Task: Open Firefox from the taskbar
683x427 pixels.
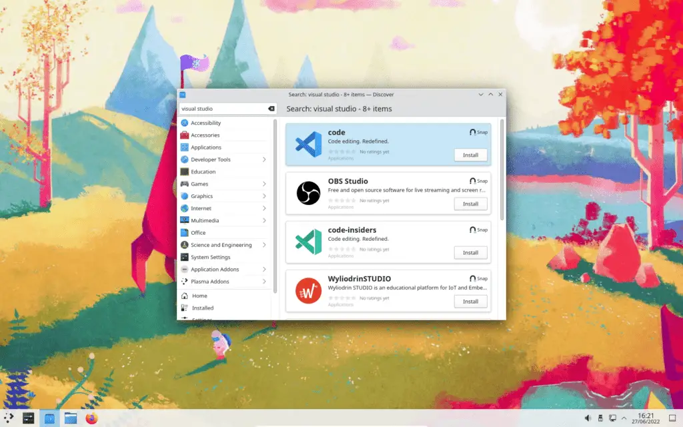Action: [91, 418]
